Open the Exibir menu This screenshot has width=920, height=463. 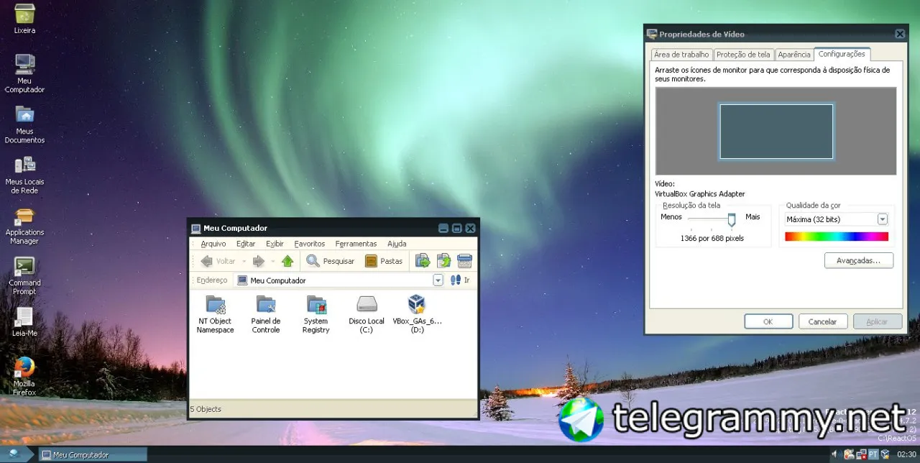tap(275, 244)
